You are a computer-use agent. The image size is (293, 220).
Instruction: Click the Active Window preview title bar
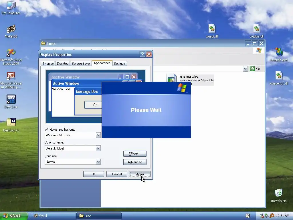coord(77,83)
